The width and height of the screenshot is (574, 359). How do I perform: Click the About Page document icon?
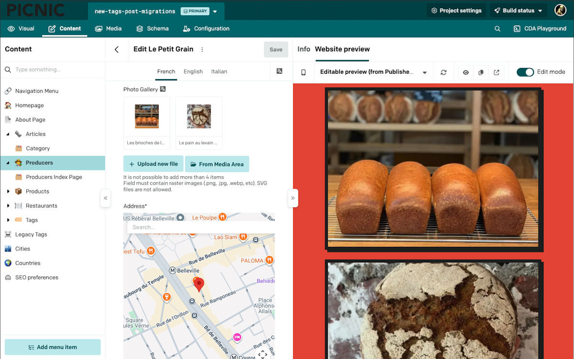[x=8, y=120]
